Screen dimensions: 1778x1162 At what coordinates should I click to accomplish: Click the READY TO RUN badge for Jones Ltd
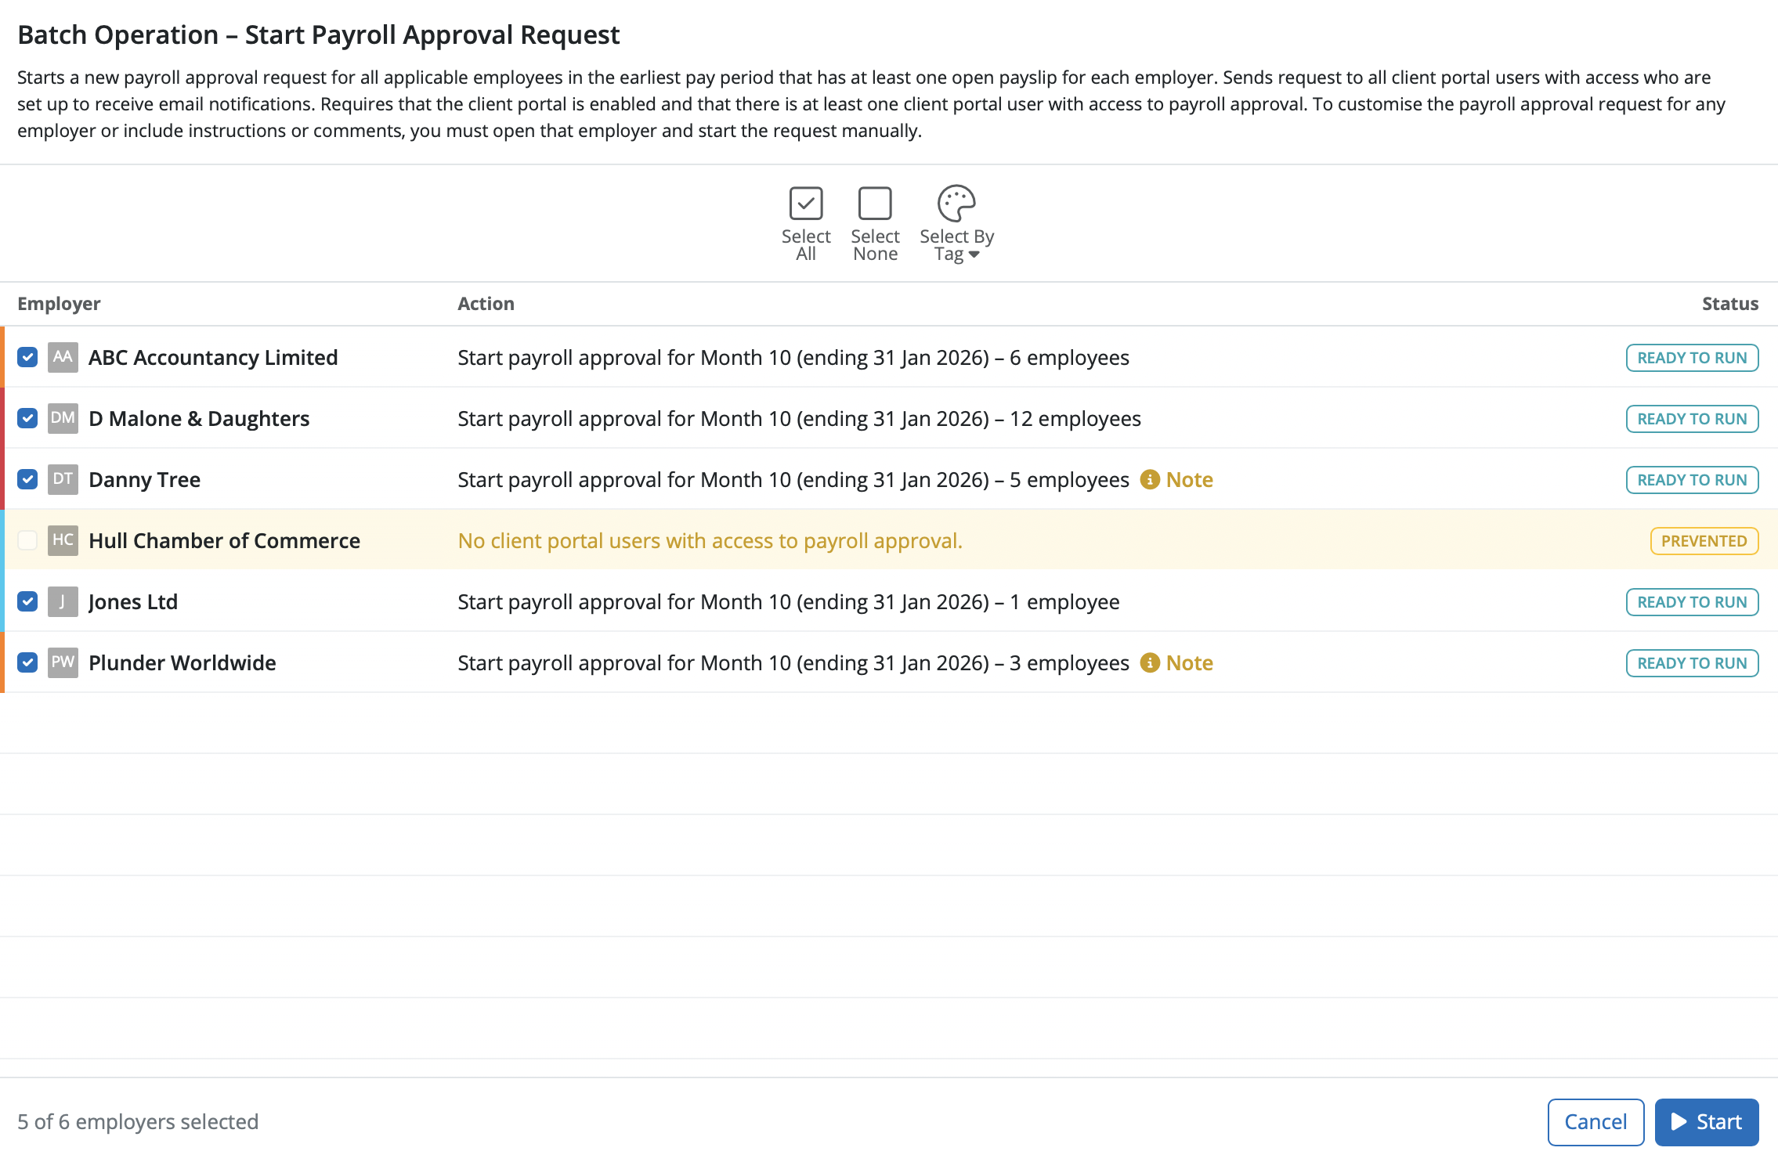[1692, 601]
